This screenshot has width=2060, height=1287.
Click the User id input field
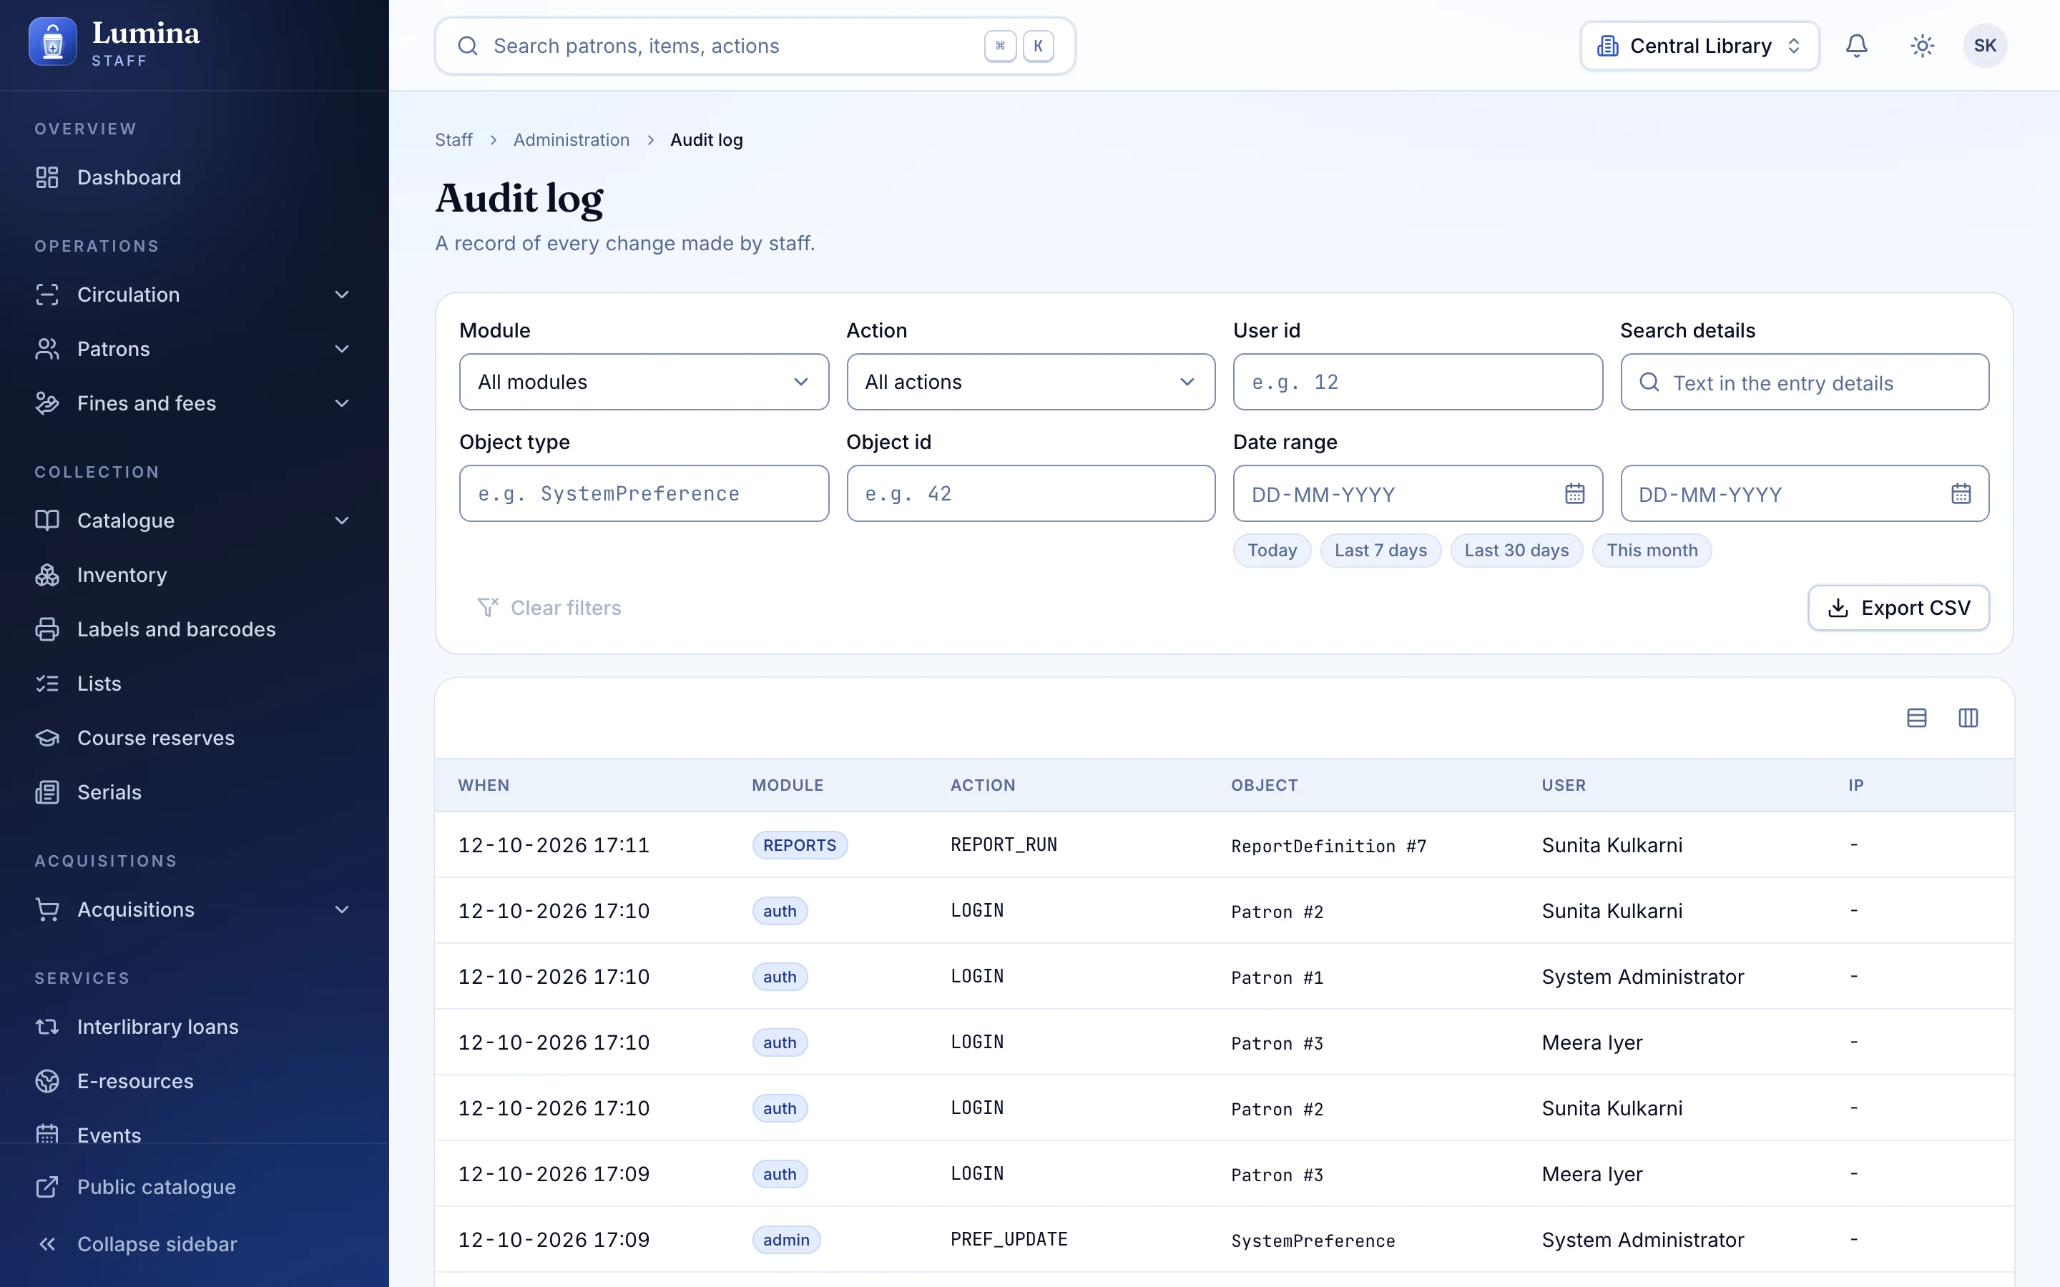pyautogui.click(x=1417, y=383)
